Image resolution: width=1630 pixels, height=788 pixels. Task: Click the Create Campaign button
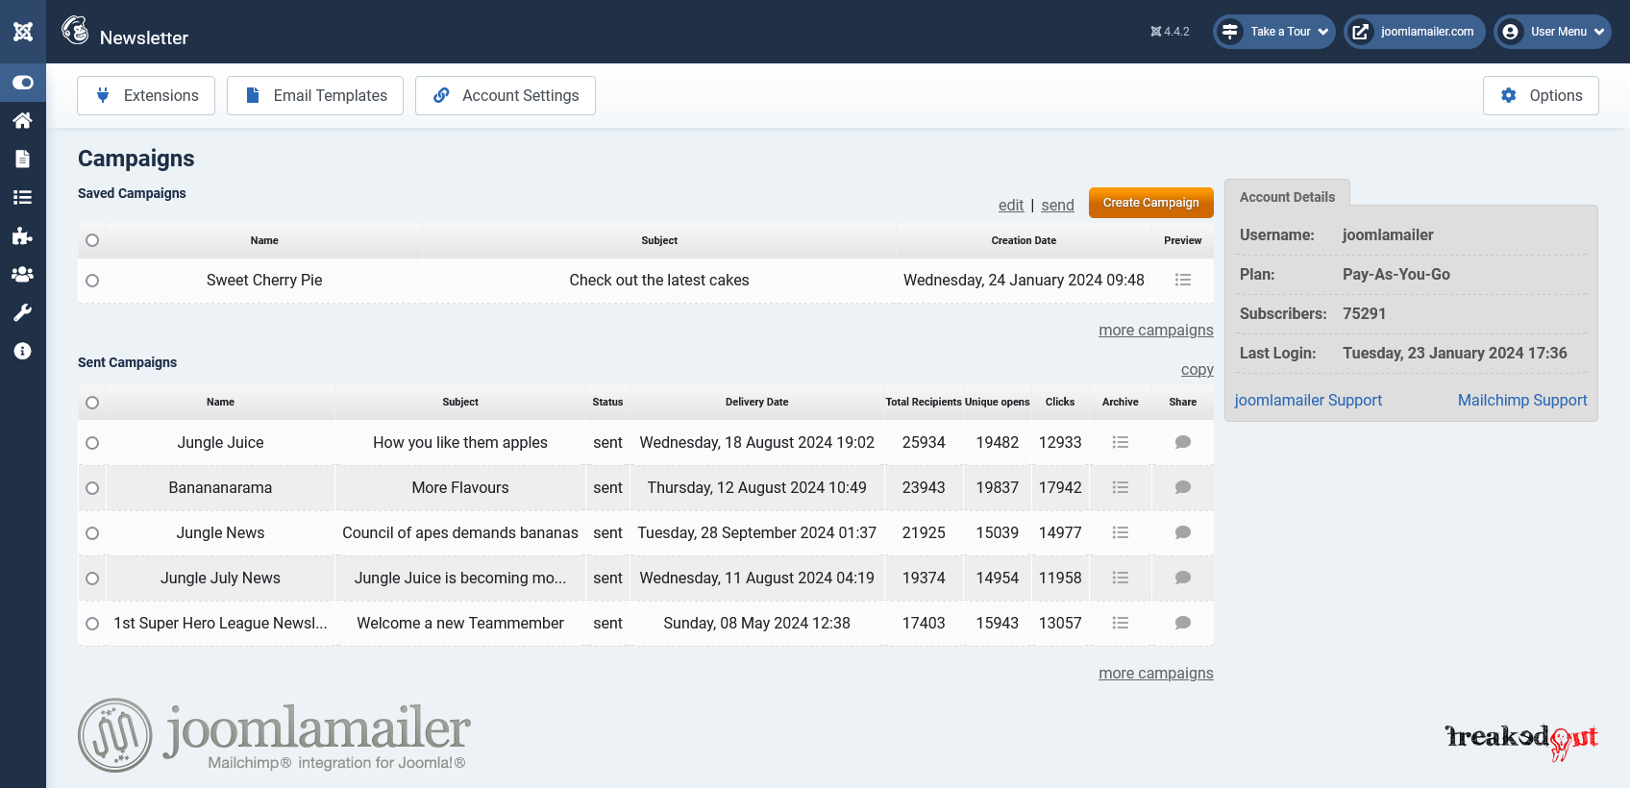1150,203
